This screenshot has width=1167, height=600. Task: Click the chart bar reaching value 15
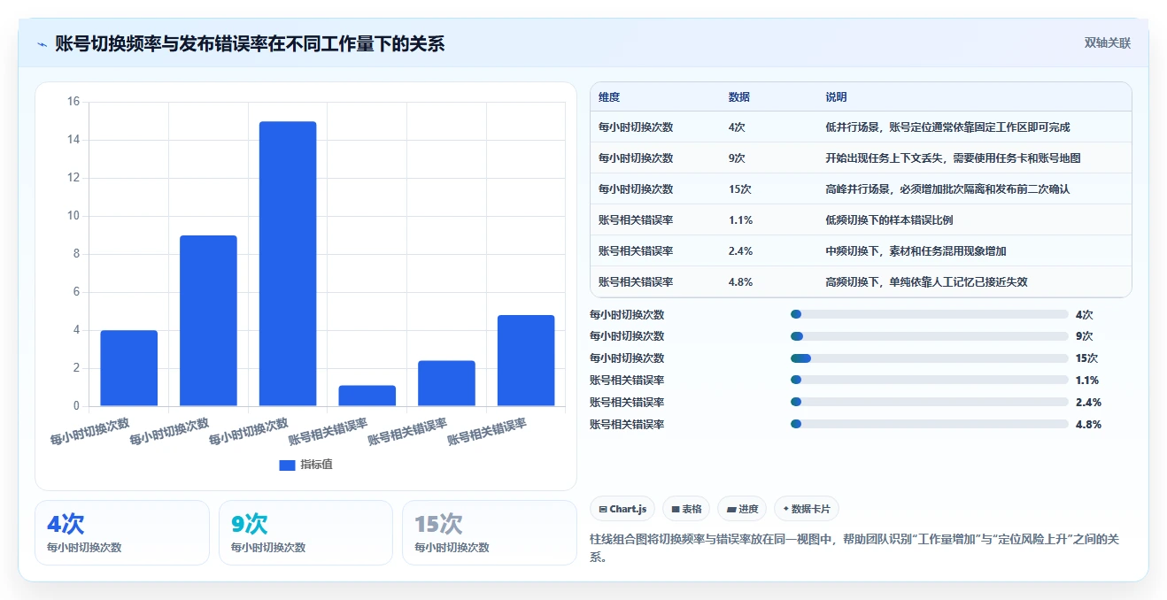point(288,264)
